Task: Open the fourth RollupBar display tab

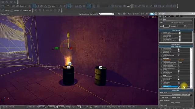Action: (x=175, y=16)
